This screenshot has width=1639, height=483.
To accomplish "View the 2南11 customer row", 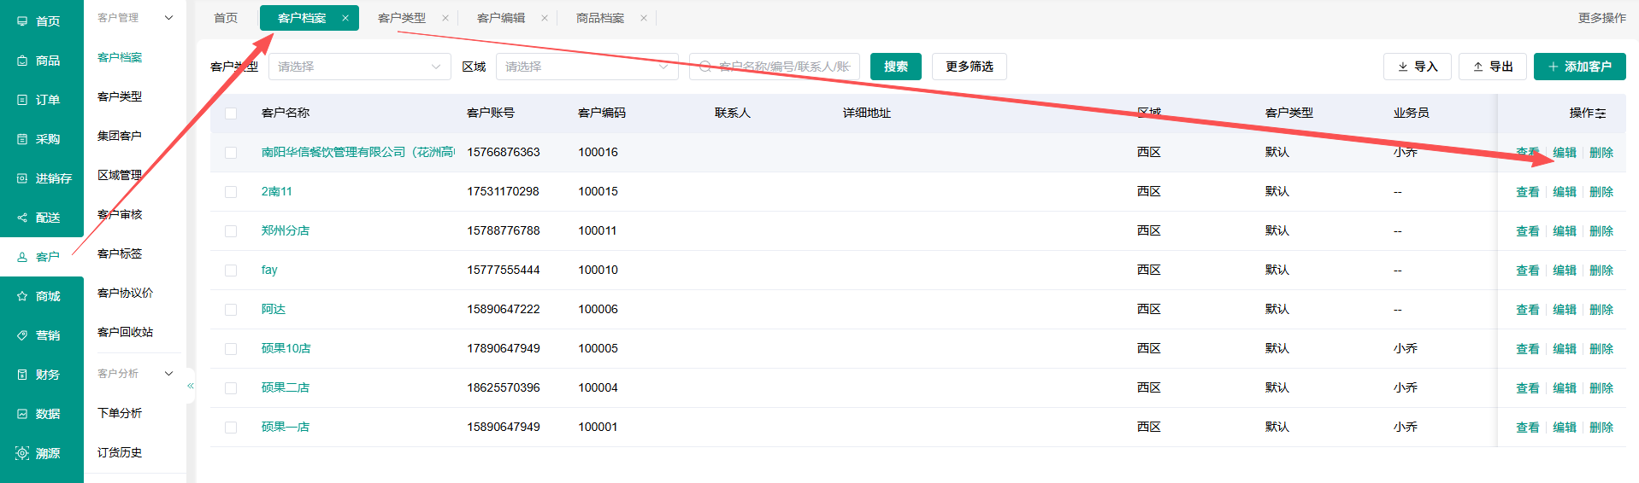I will click(x=1528, y=192).
